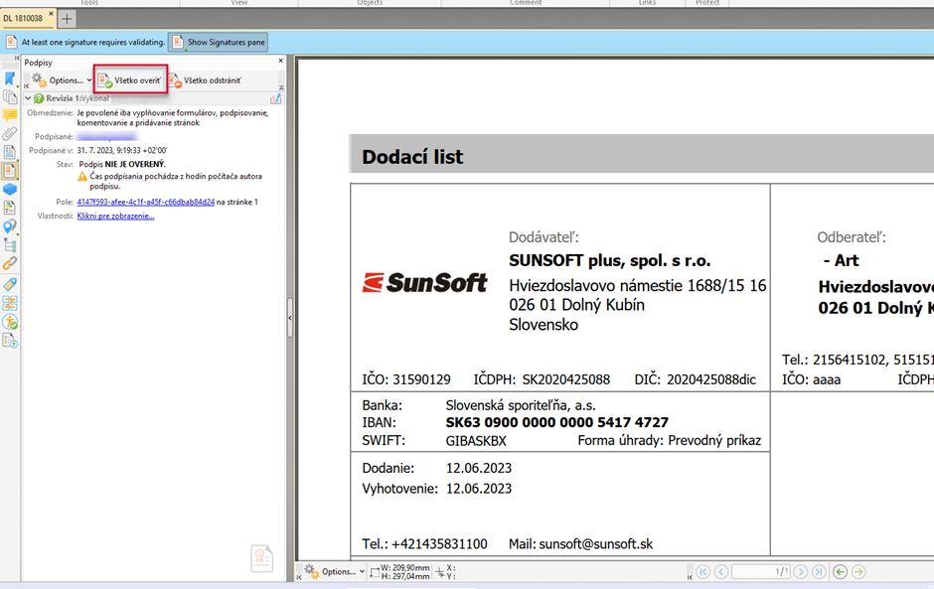934x589 pixels.
Task: Click 'Klikni pre zobrazenie...' properties link
Action: click(115, 216)
